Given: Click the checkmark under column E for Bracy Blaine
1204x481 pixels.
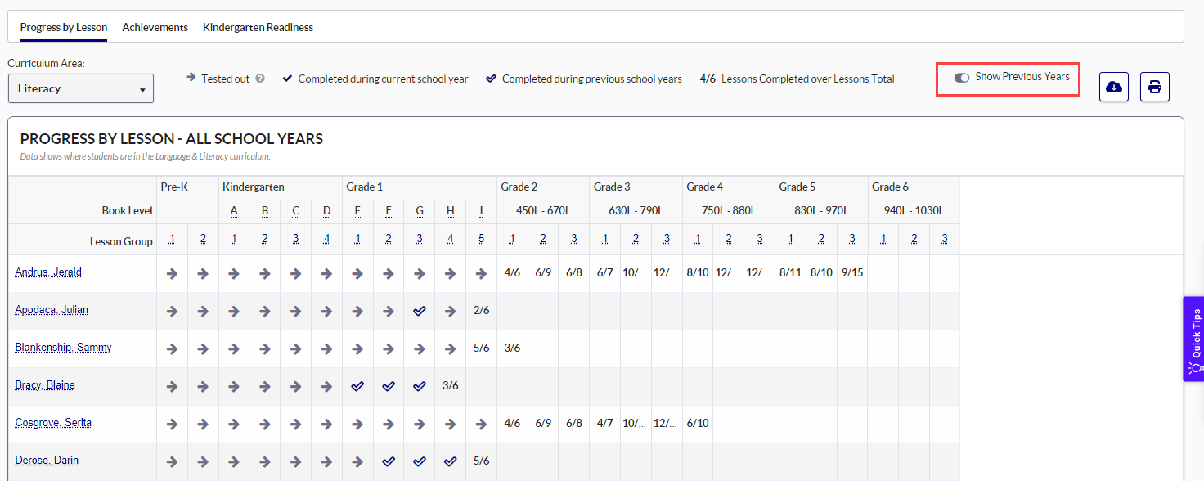Looking at the screenshot, I should tap(357, 386).
